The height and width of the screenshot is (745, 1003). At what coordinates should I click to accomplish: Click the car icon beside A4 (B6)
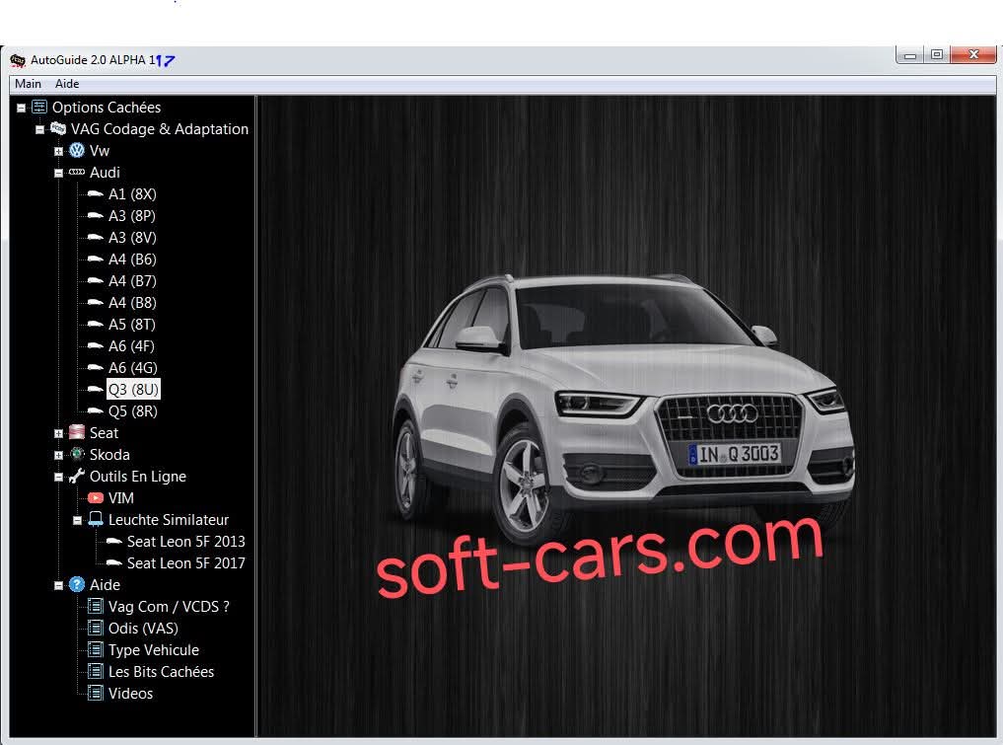click(96, 260)
